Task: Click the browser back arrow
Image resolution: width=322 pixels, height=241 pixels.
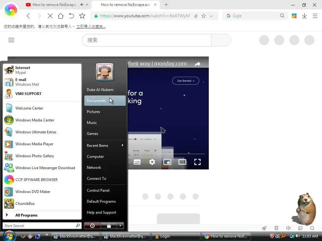Action: (x=28, y=16)
